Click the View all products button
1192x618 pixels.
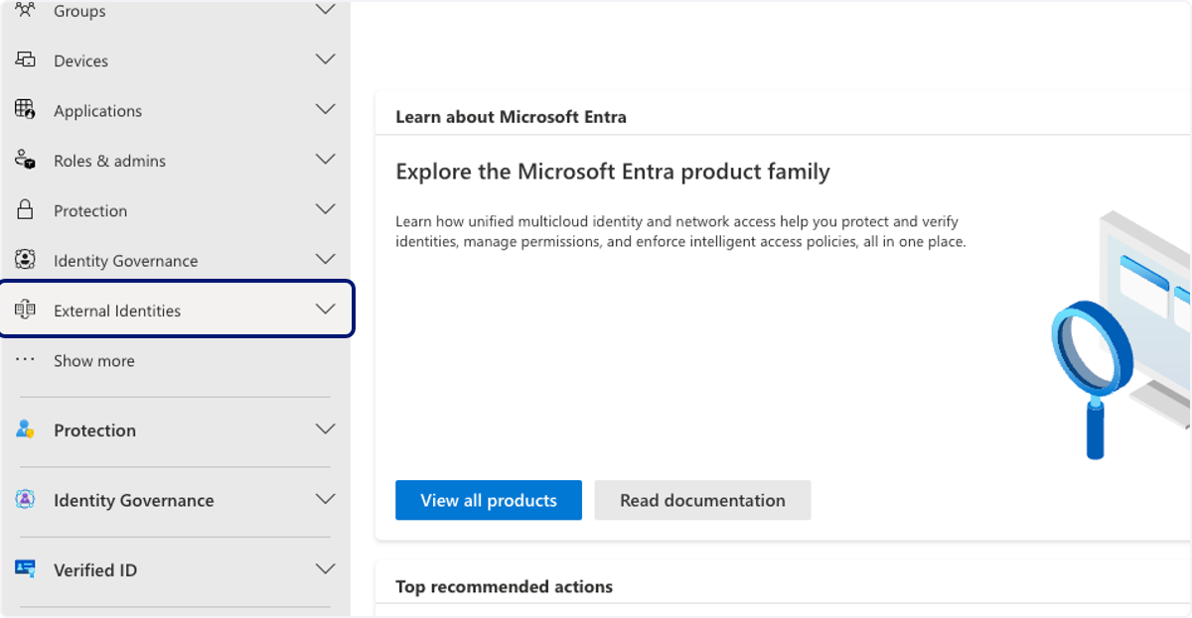(489, 500)
